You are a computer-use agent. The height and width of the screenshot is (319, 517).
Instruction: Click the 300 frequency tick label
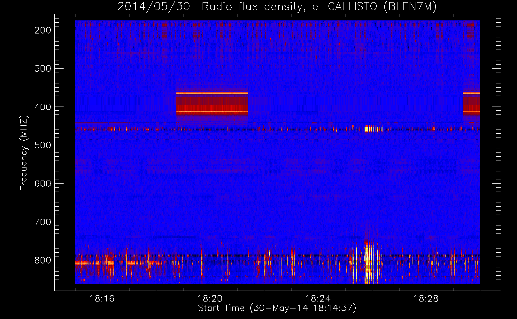pos(42,69)
